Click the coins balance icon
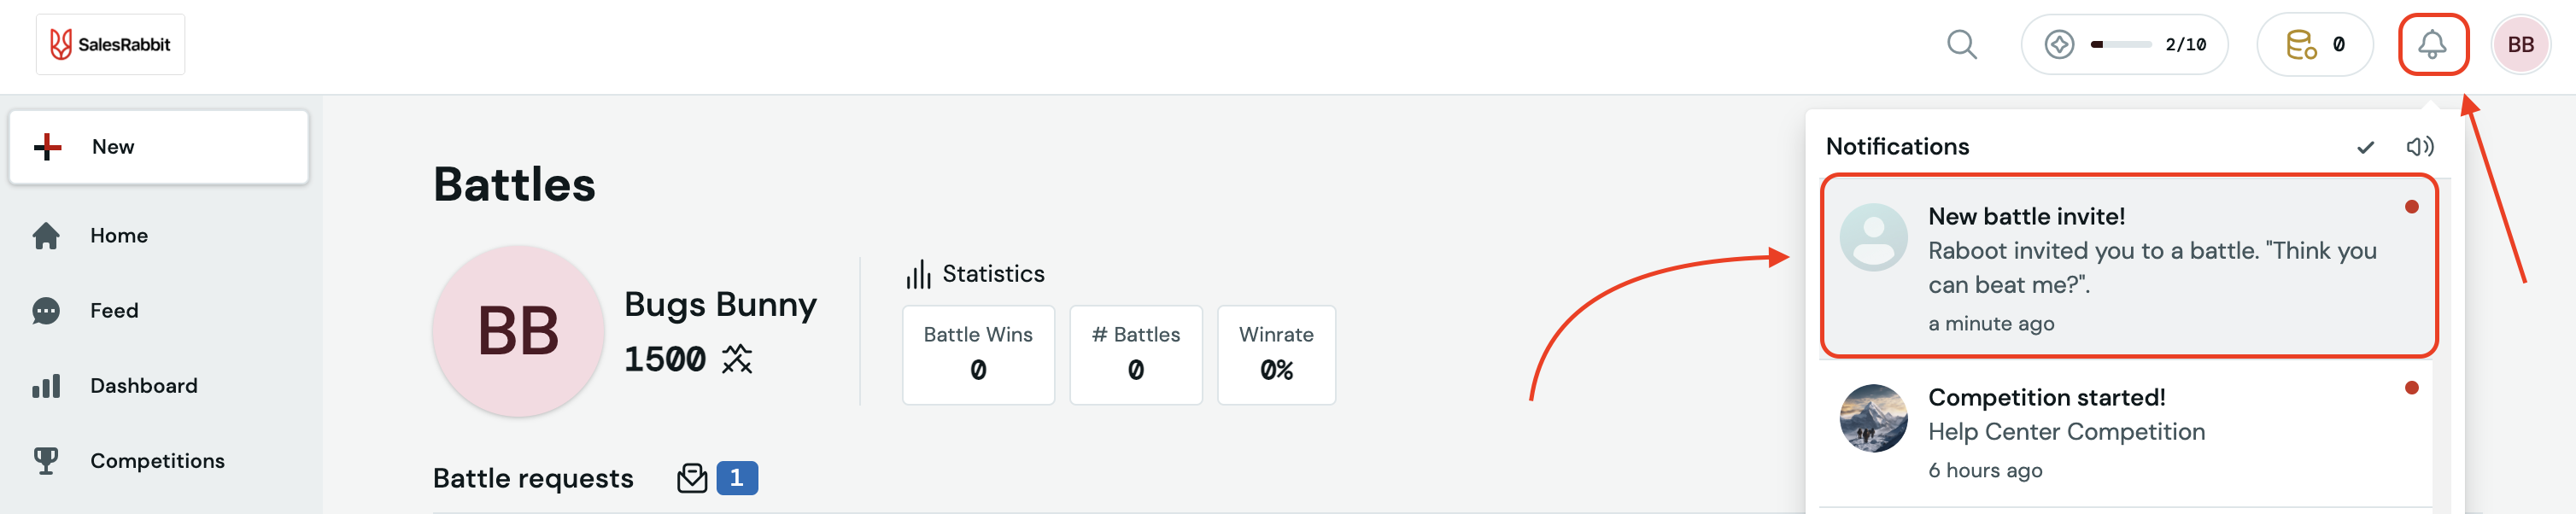The image size is (2576, 514). pos(2301,45)
